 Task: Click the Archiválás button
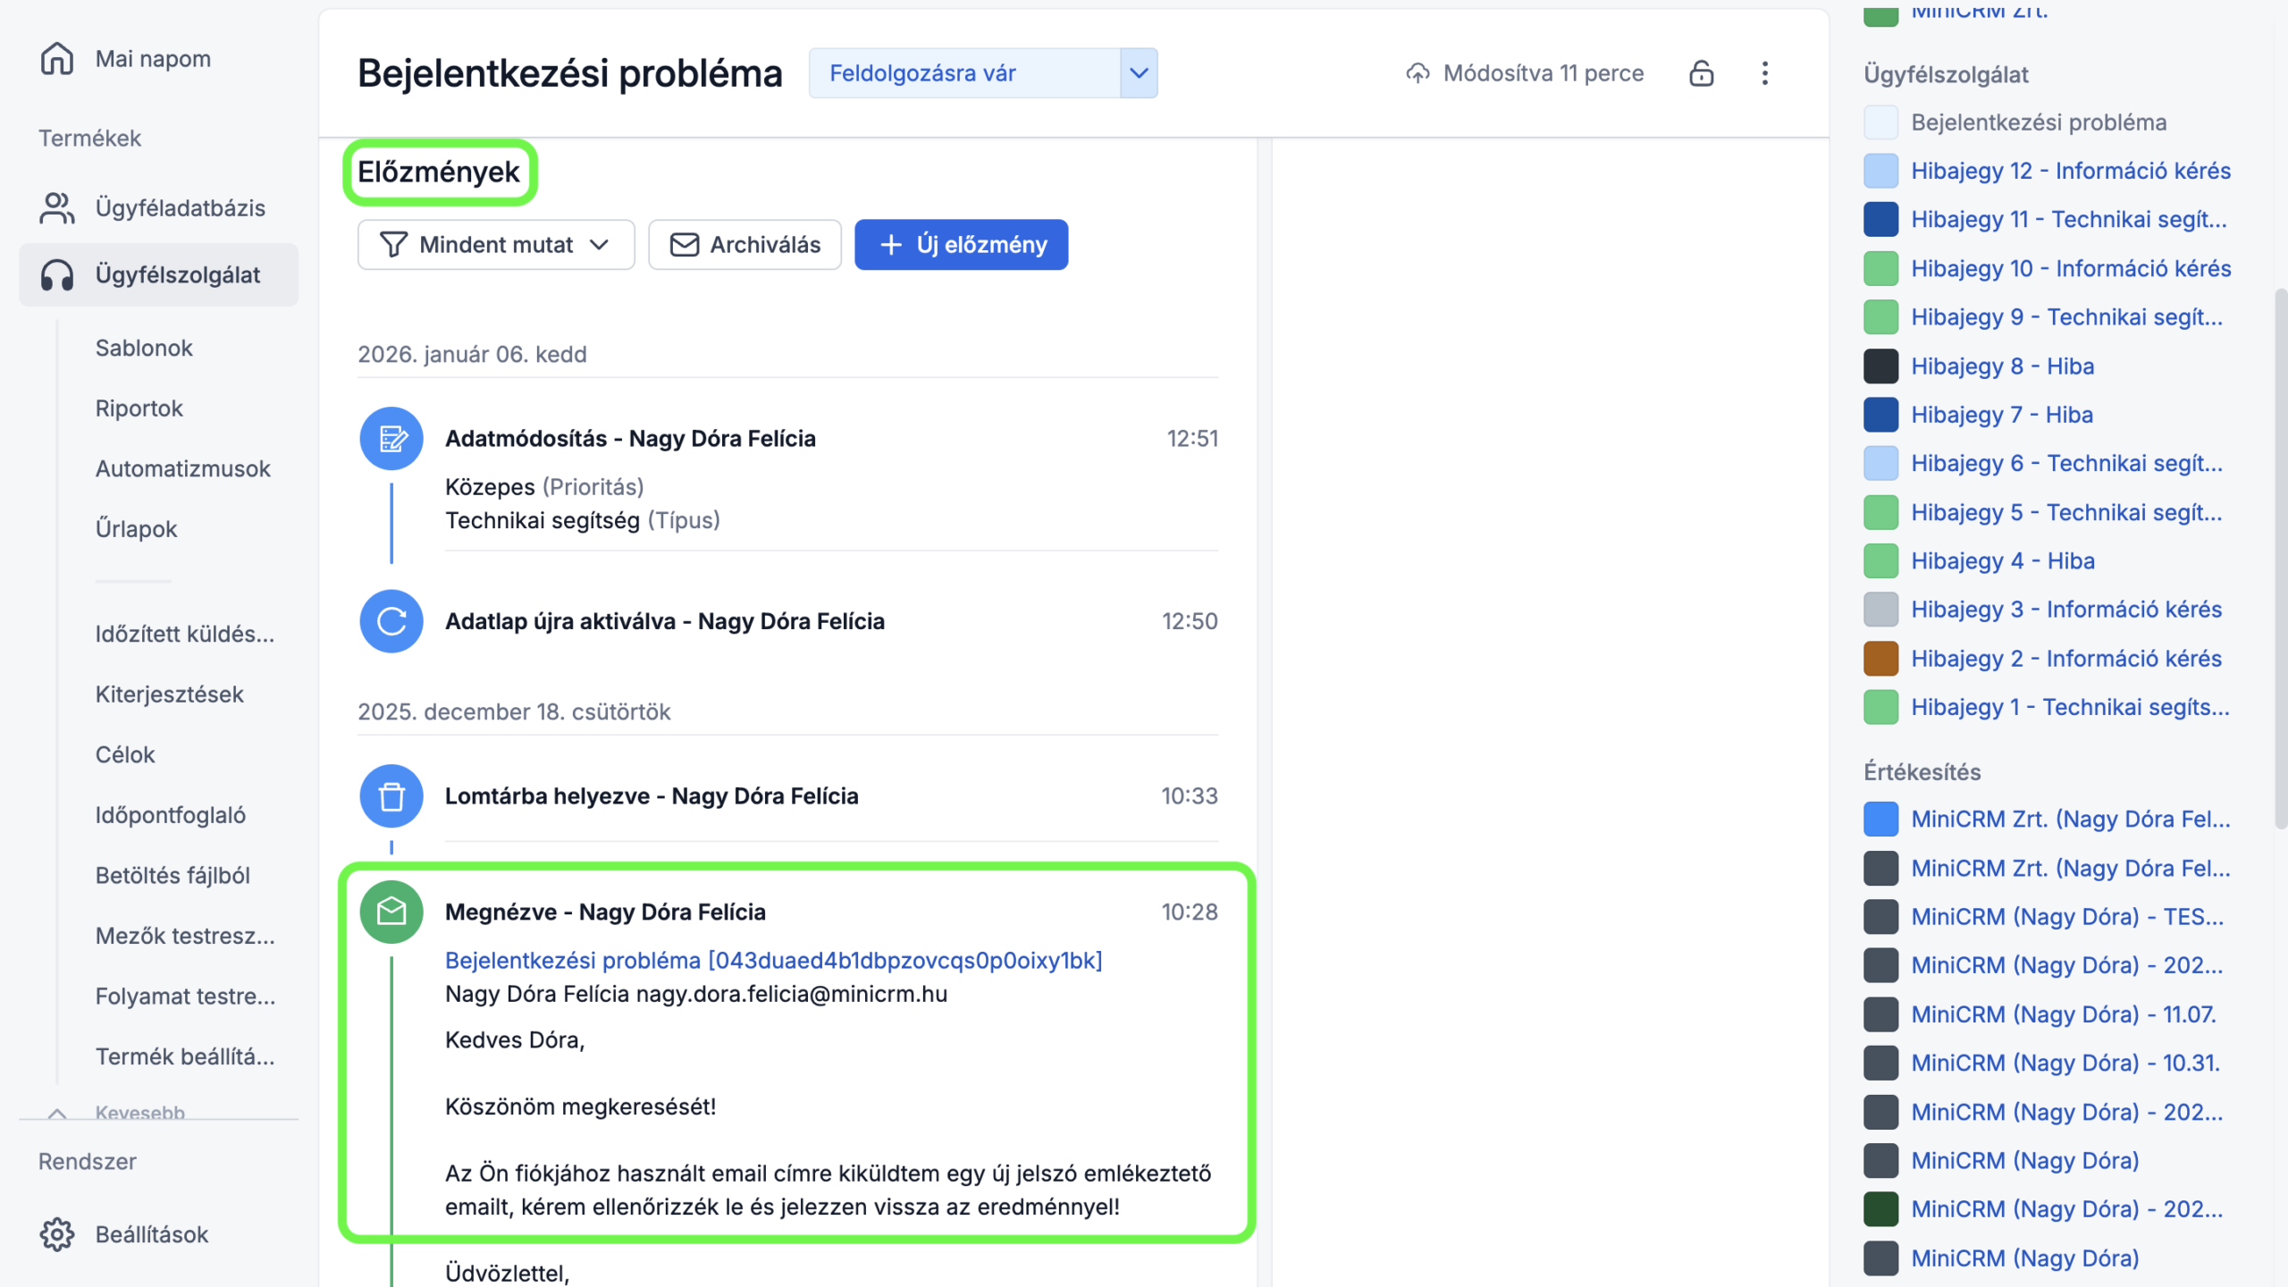[x=744, y=245]
